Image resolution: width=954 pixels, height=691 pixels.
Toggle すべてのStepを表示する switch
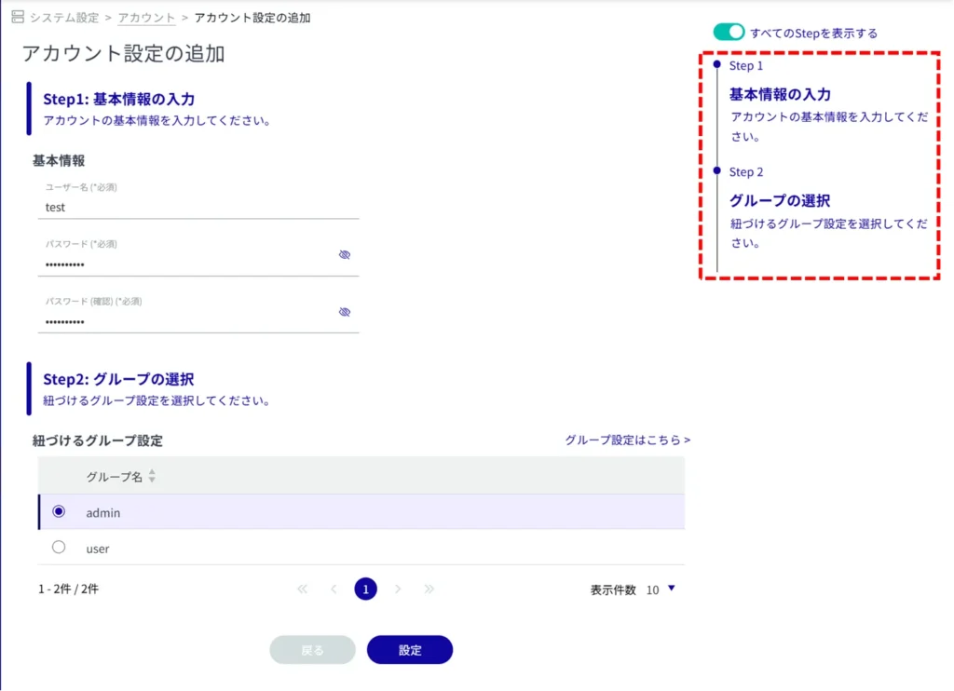(x=729, y=33)
